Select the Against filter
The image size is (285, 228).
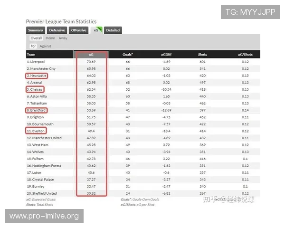click(x=45, y=46)
